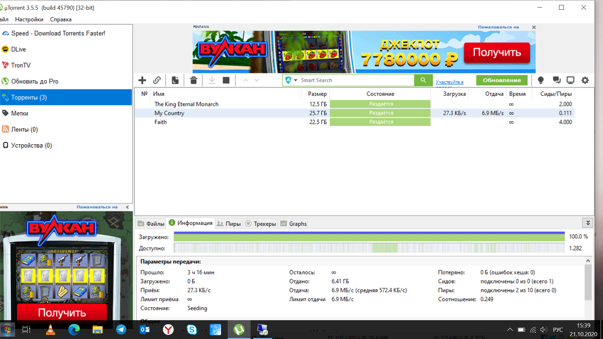Click the lightbulb icon in toolbar
Viewport: 603px width, 339px height.
[541, 80]
